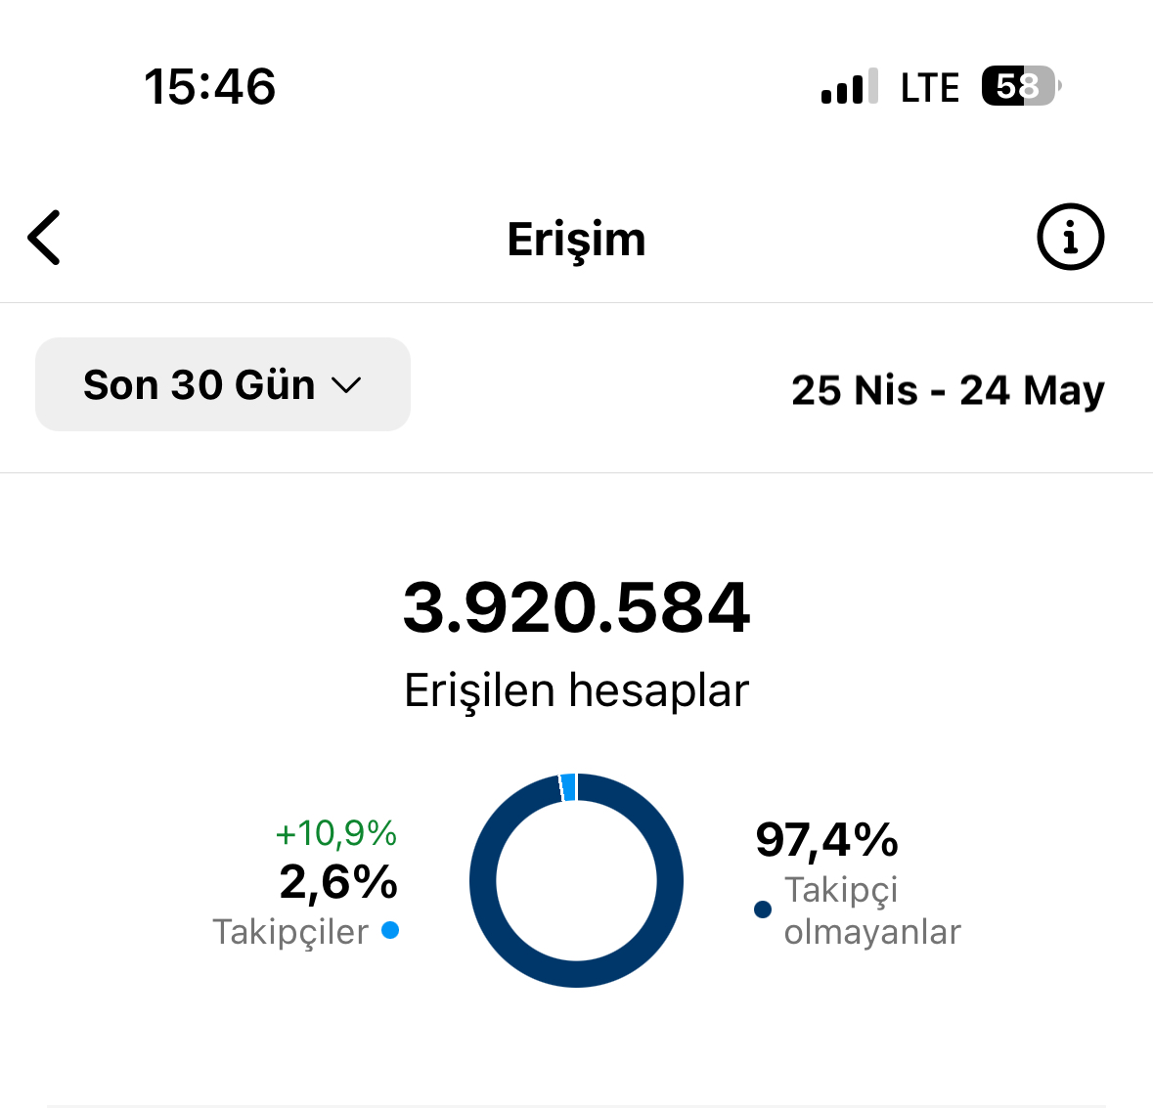The image size is (1153, 1109).
Task: Tap the light blue Takipçiler legend dot
Action: [x=390, y=930]
